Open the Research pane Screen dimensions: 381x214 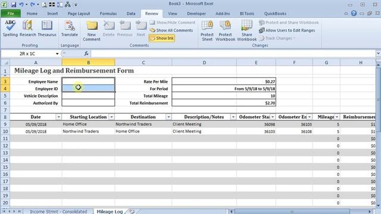pyautogui.click(x=28, y=29)
